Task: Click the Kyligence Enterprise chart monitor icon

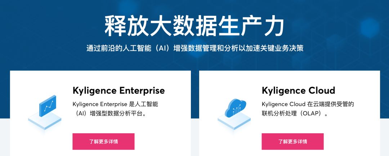Action: click(x=48, y=106)
